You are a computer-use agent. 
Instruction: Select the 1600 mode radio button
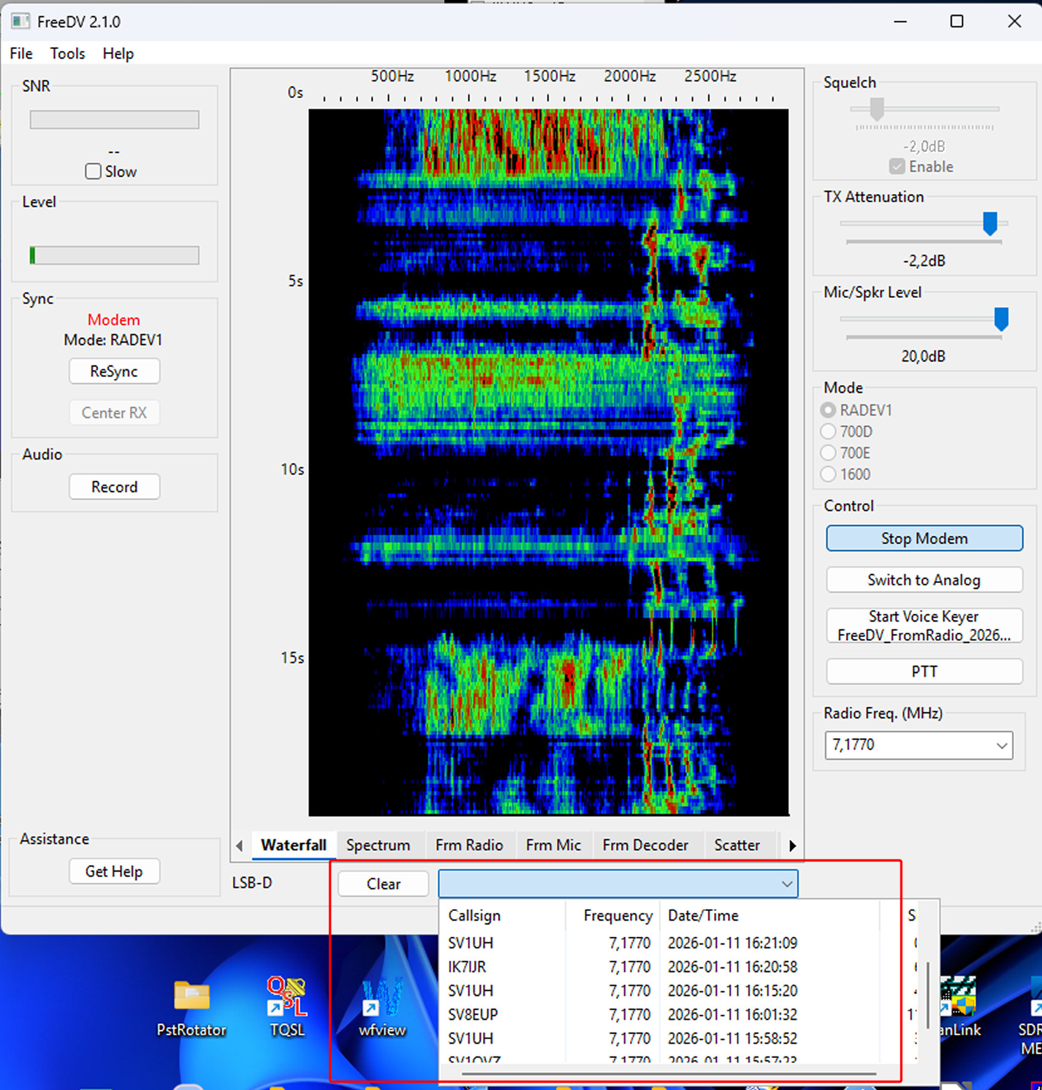[x=828, y=474]
